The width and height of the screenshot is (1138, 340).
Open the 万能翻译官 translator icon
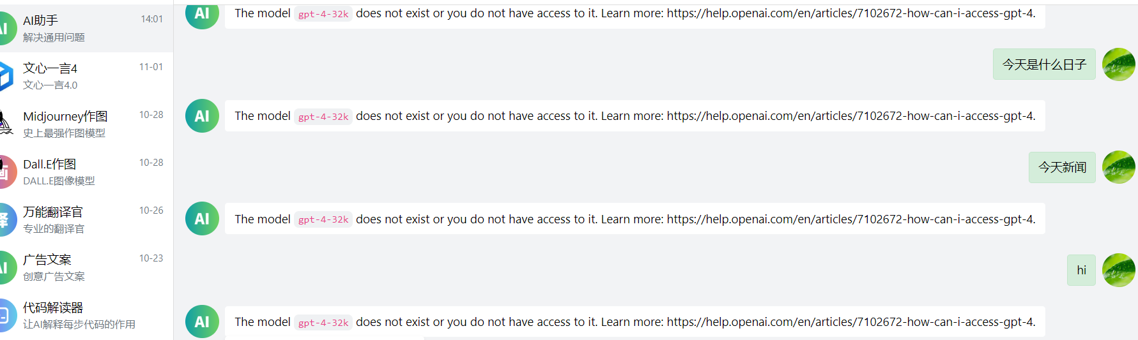[8, 219]
